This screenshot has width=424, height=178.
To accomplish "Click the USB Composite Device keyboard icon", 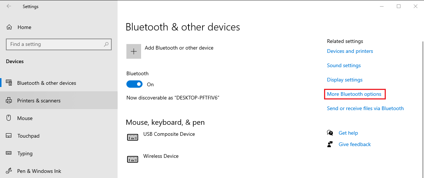I will (133, 137).
